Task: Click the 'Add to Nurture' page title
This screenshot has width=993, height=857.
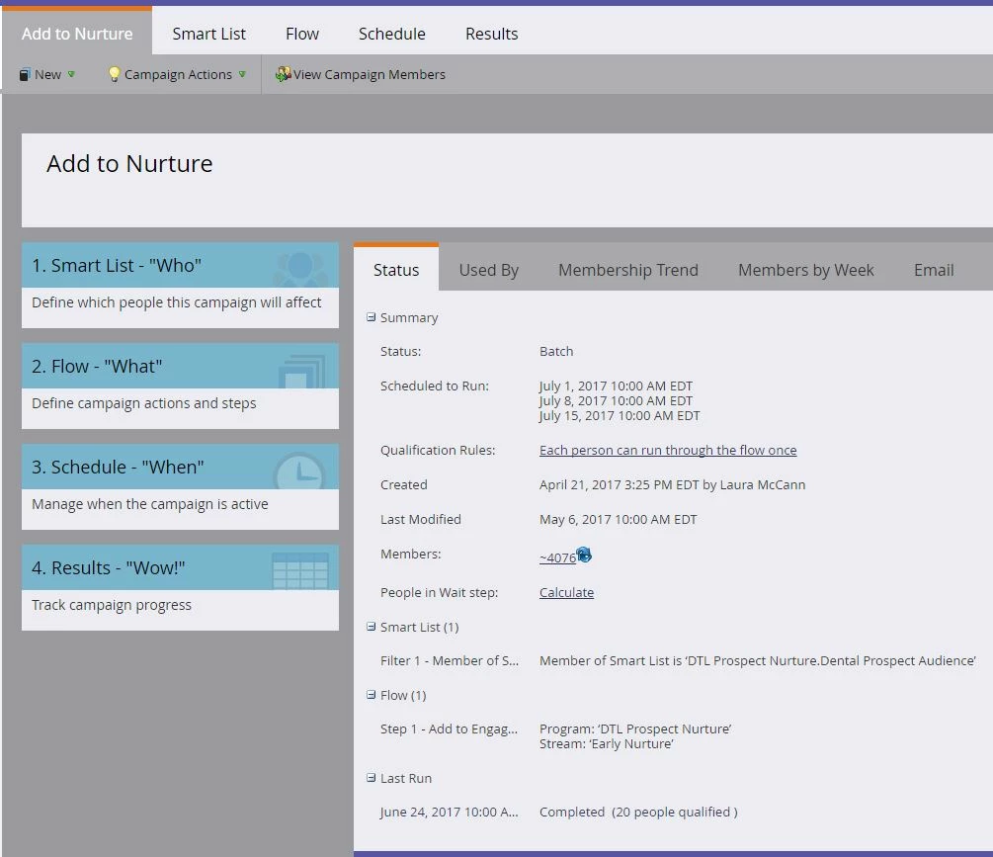Action: [129, 163]
